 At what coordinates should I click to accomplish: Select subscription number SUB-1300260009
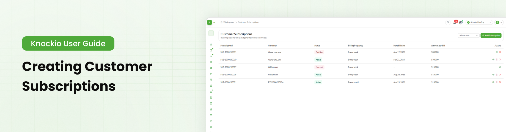click(x=228, y=67)
